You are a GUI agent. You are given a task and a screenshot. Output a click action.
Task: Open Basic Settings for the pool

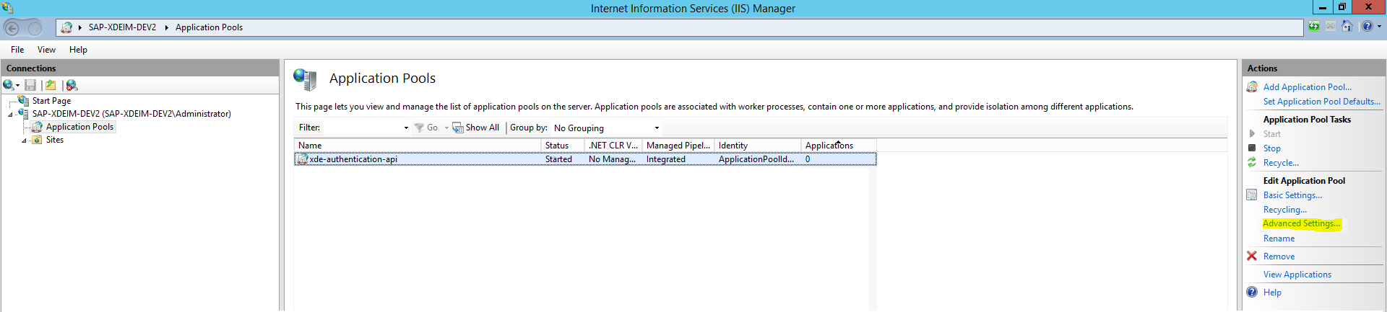pos(1292,195)
